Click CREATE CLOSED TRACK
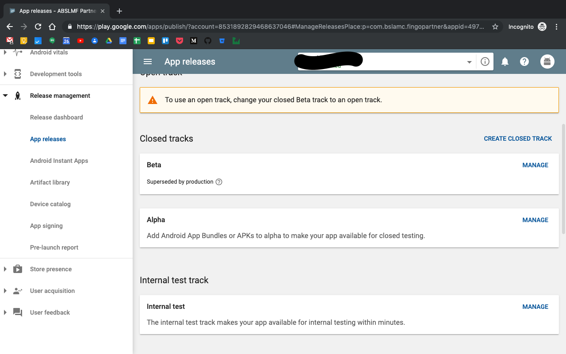The image size is (566, 354). click(518, 139)
